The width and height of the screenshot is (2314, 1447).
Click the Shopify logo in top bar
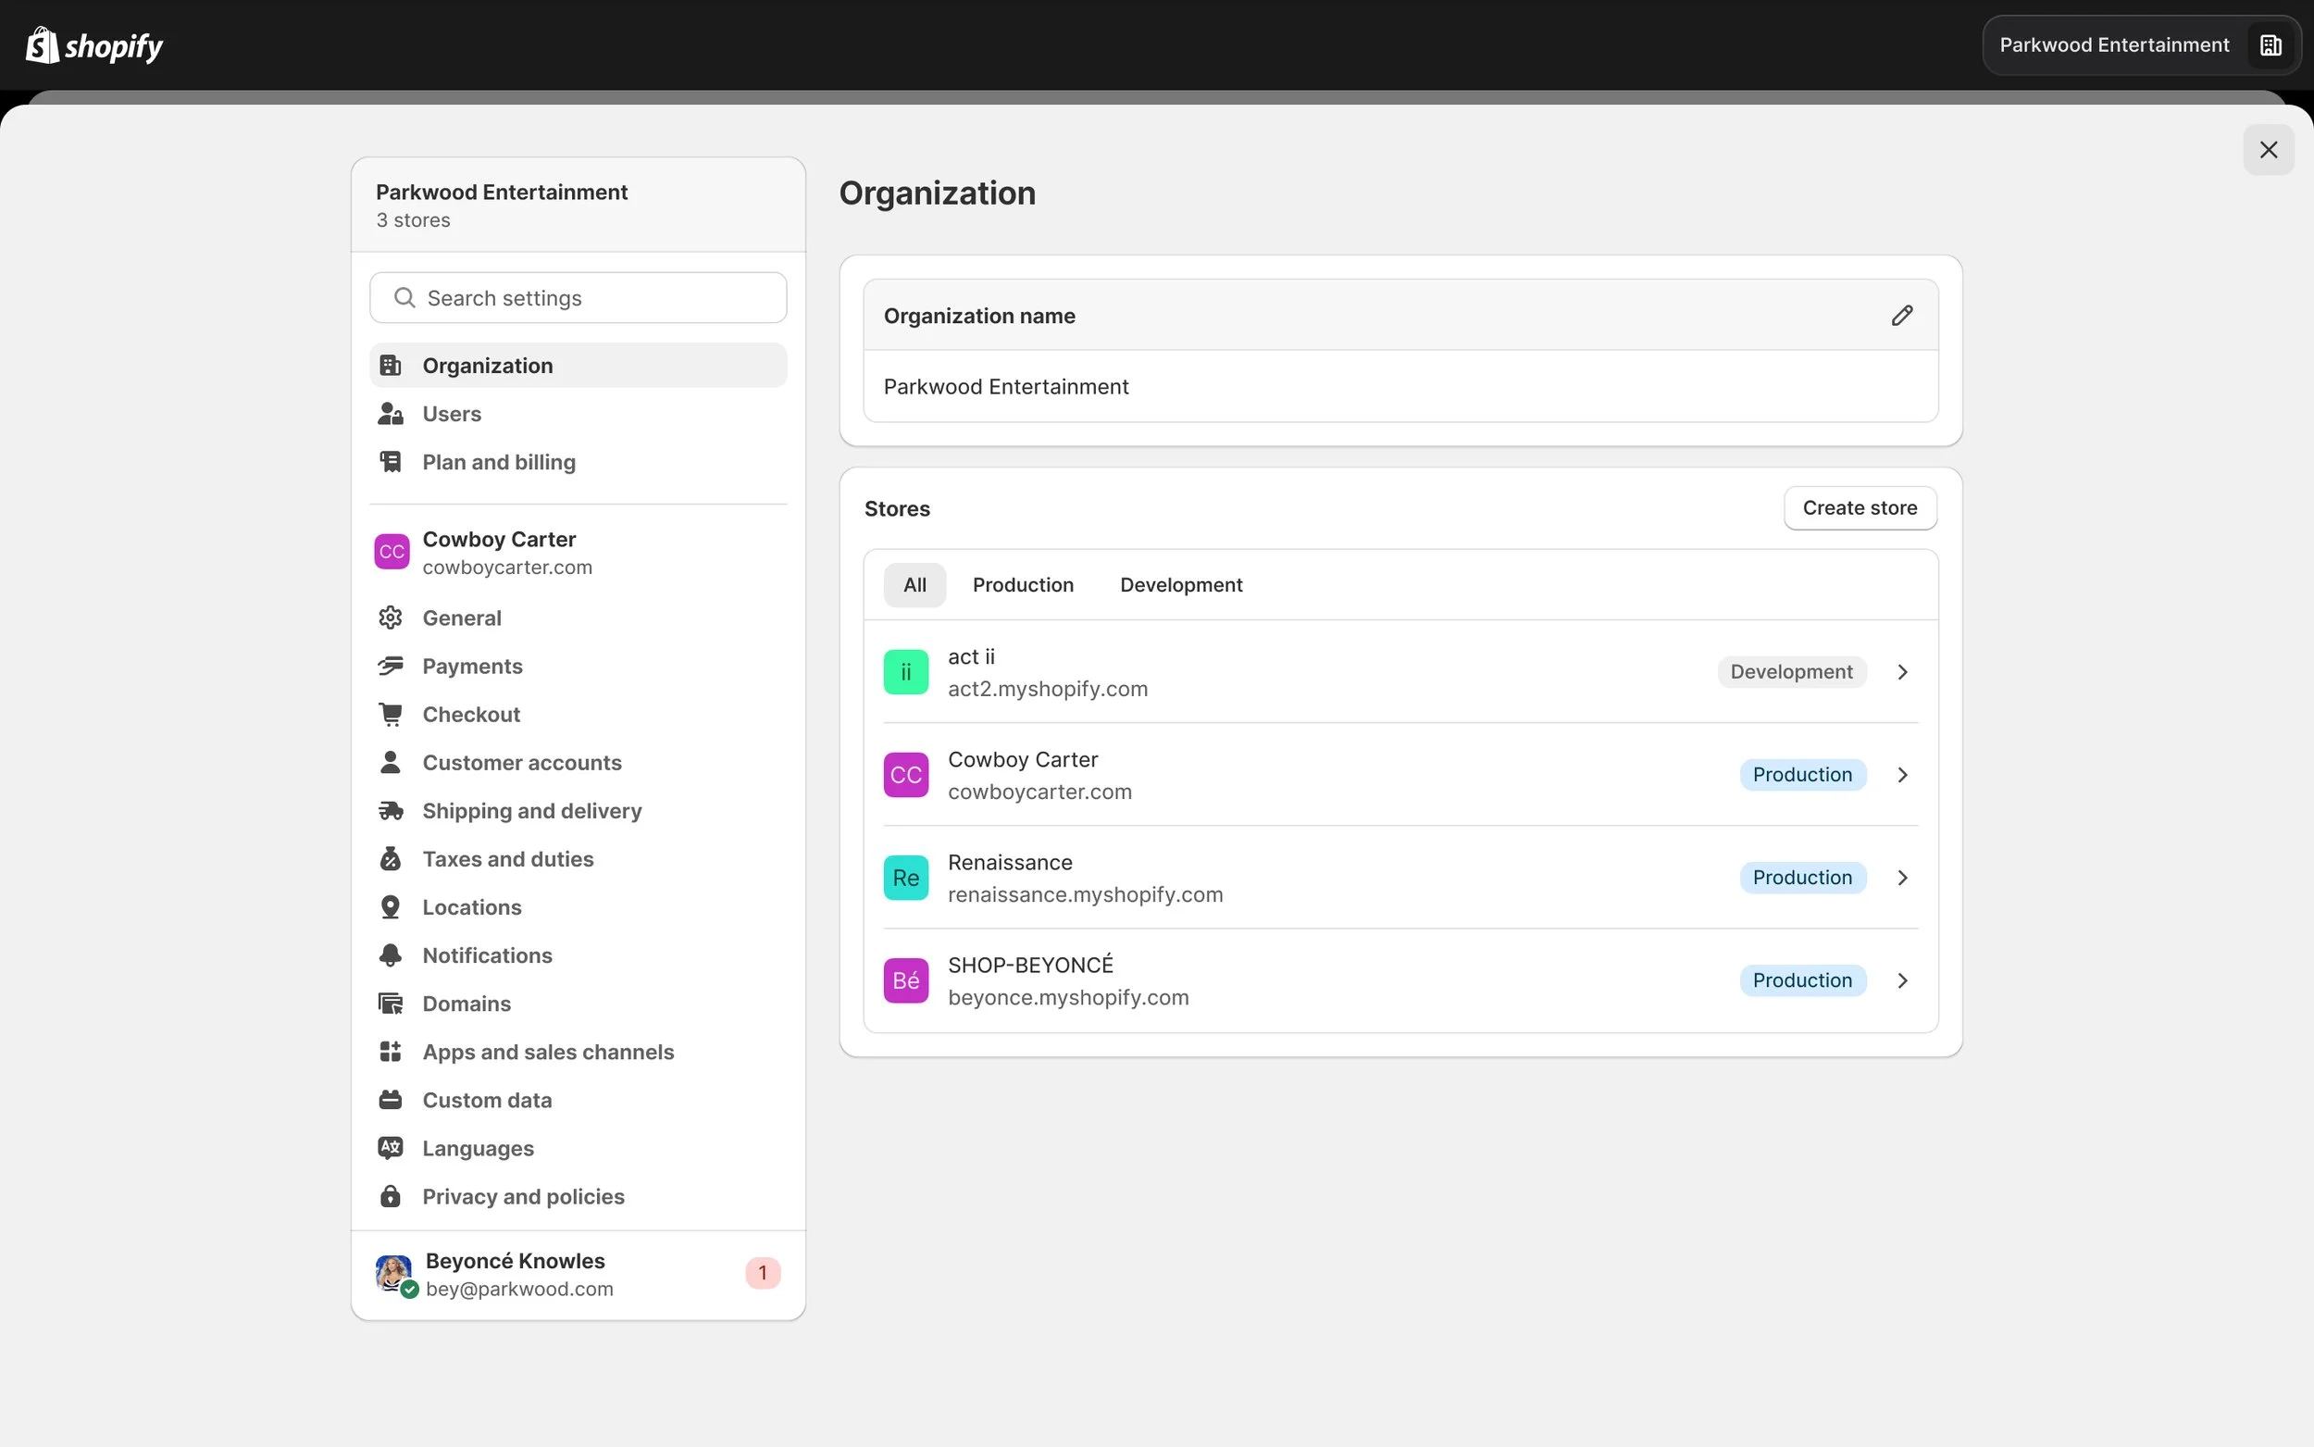93,45
